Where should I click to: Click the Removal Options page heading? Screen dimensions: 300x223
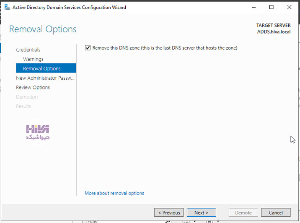[43, 29]
